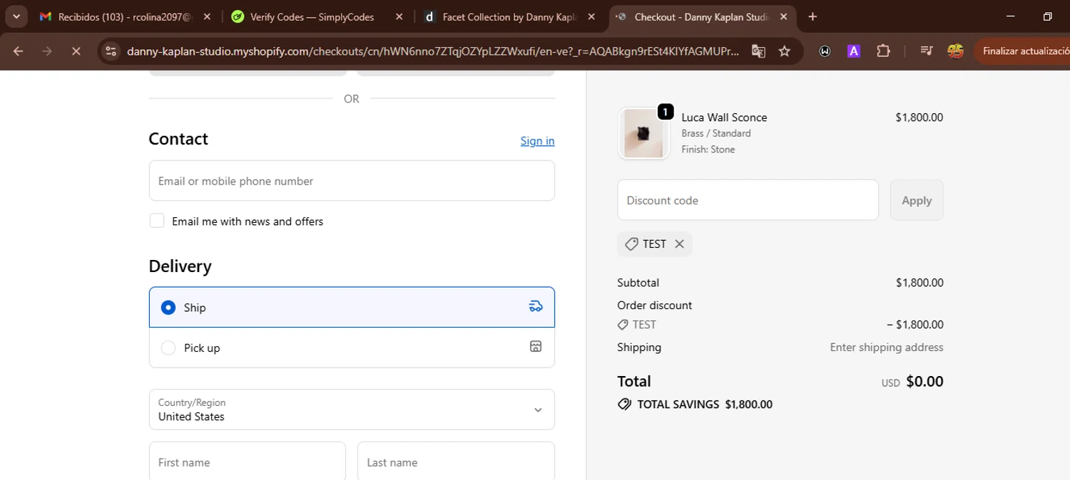Restore down the browser window
Image resolution: width=1070 pixels, height=480 pixels.
[x=1047, y=16]
